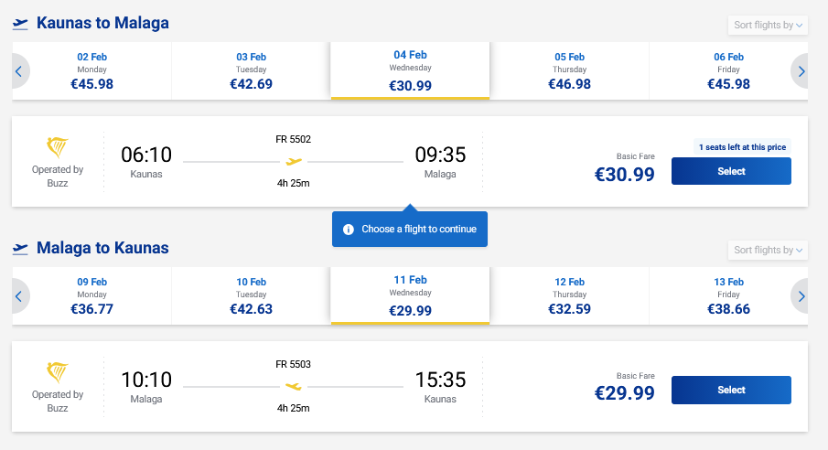This screenshot has height=450, width=828.
Task: Open the return Sort flights by dropdown
Action: 769,250
